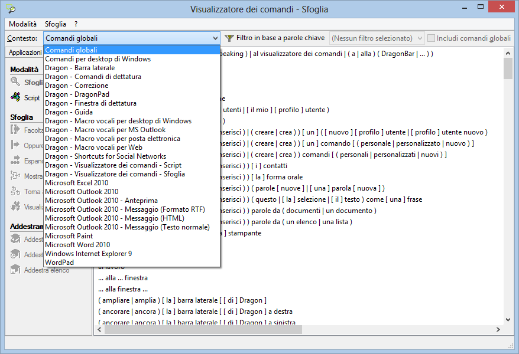Image resolution: width=519 pixels, height=354 pixels.
Task: Click the horizontal scrollbar right arrow
Action: pyautogui.click(x=498, y=330)
